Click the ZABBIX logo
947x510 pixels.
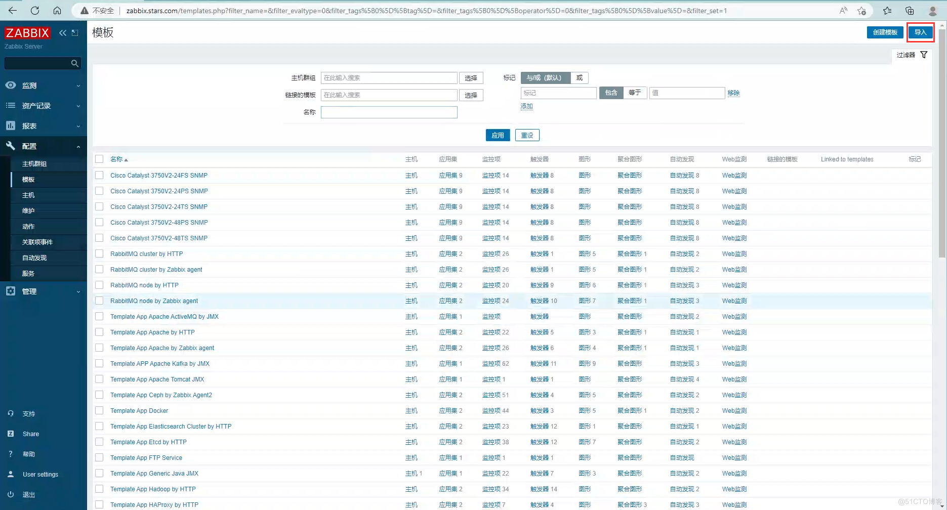tap(27, 33)
